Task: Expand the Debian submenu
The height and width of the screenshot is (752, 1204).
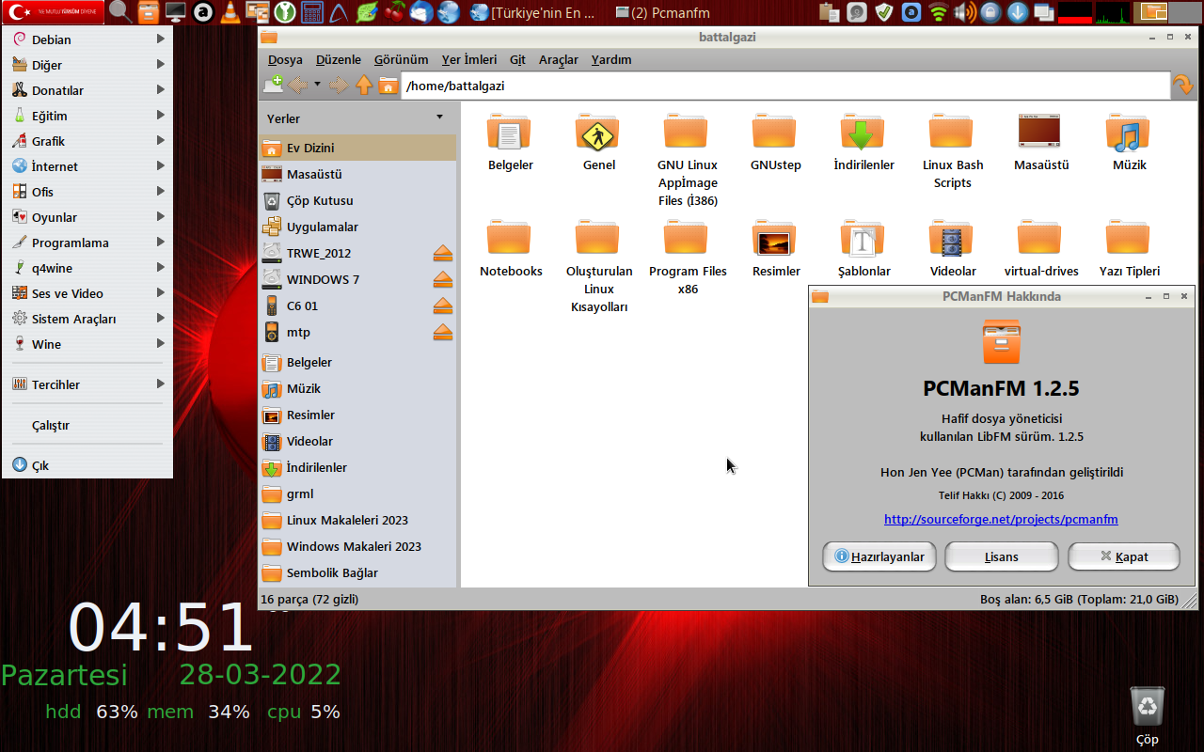Action: (x=87, y=39)
